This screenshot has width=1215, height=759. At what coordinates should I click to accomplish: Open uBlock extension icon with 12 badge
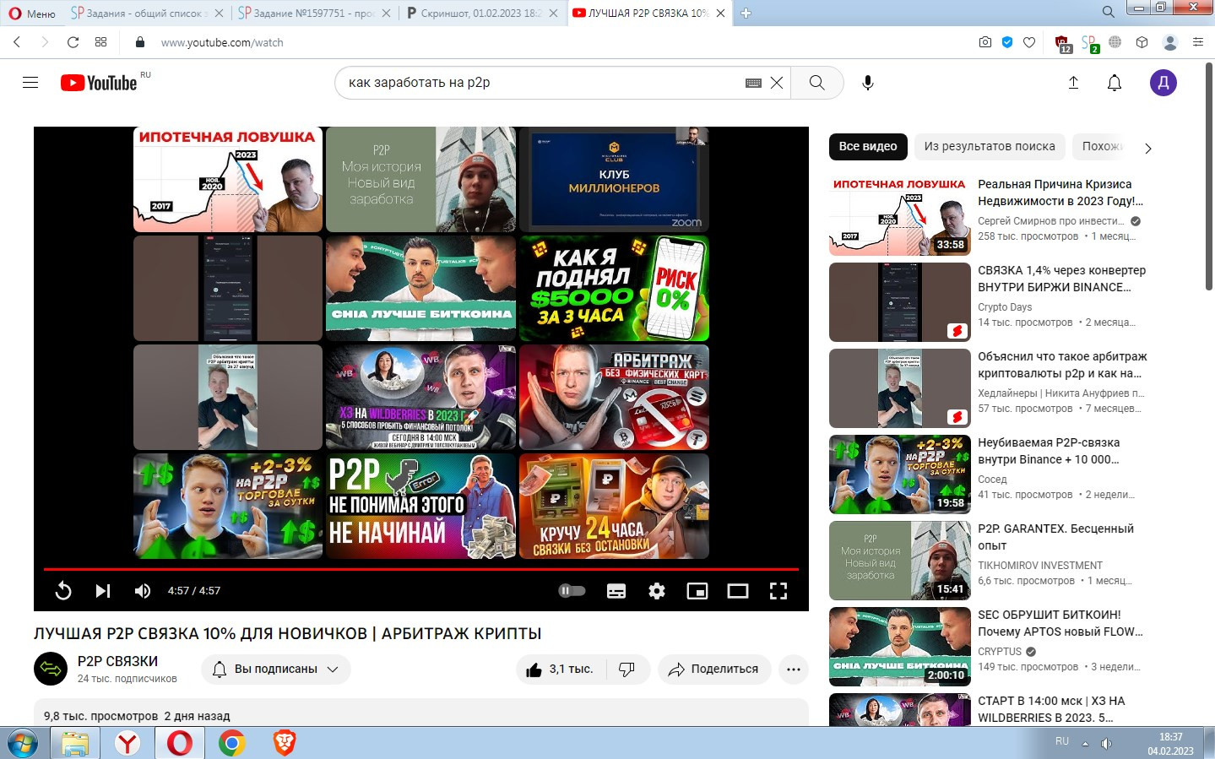click(1063, 43)
